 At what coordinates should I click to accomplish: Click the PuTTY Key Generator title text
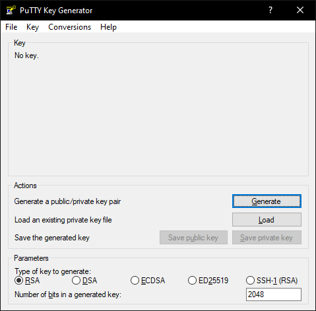click(x=56, y=11)
